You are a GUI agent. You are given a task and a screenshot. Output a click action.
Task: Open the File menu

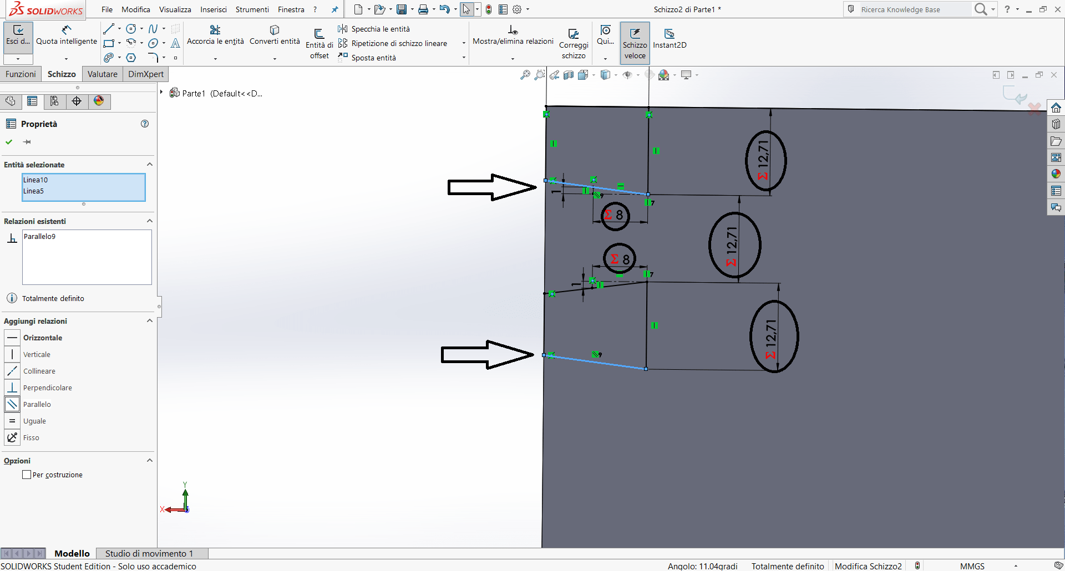pyautogui.click(x=107, y=9)
